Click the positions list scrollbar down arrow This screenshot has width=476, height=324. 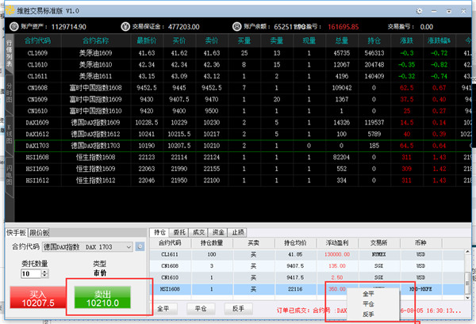(x=467, y=298)
